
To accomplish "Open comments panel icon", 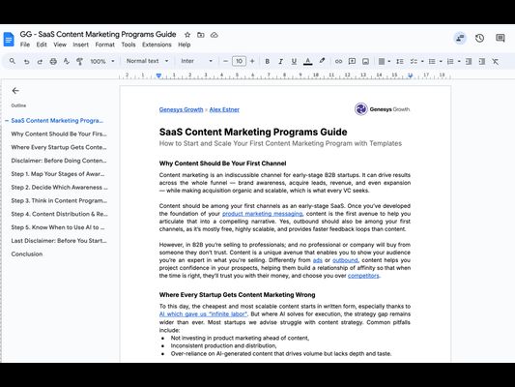I will point(501,38).
